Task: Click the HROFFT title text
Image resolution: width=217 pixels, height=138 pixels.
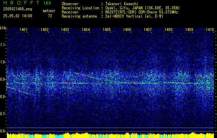Action: pos(21,3)
